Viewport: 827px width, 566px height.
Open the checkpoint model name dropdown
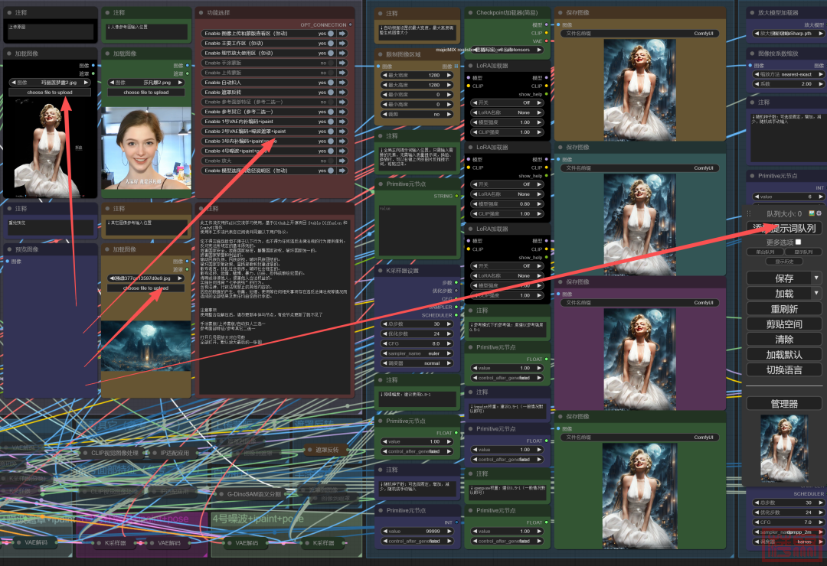click(506, 49)
